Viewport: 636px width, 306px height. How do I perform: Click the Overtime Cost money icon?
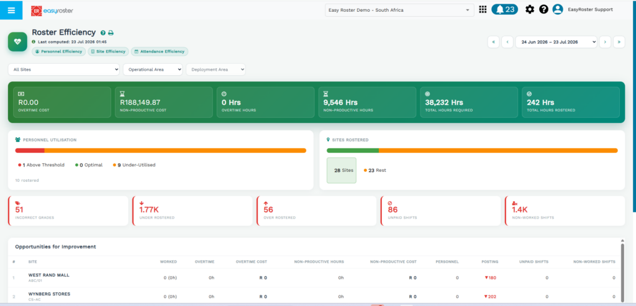21,94
